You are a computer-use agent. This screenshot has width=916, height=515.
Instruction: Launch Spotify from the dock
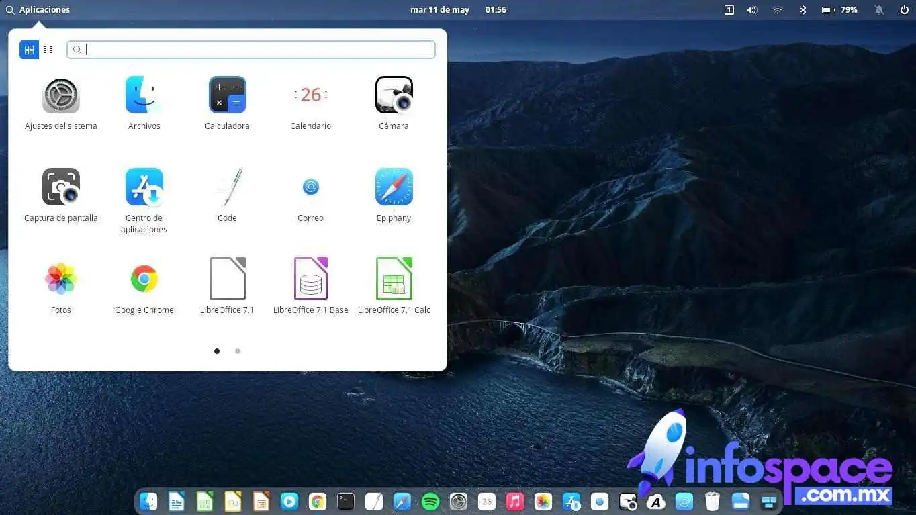tap(430, 501)
